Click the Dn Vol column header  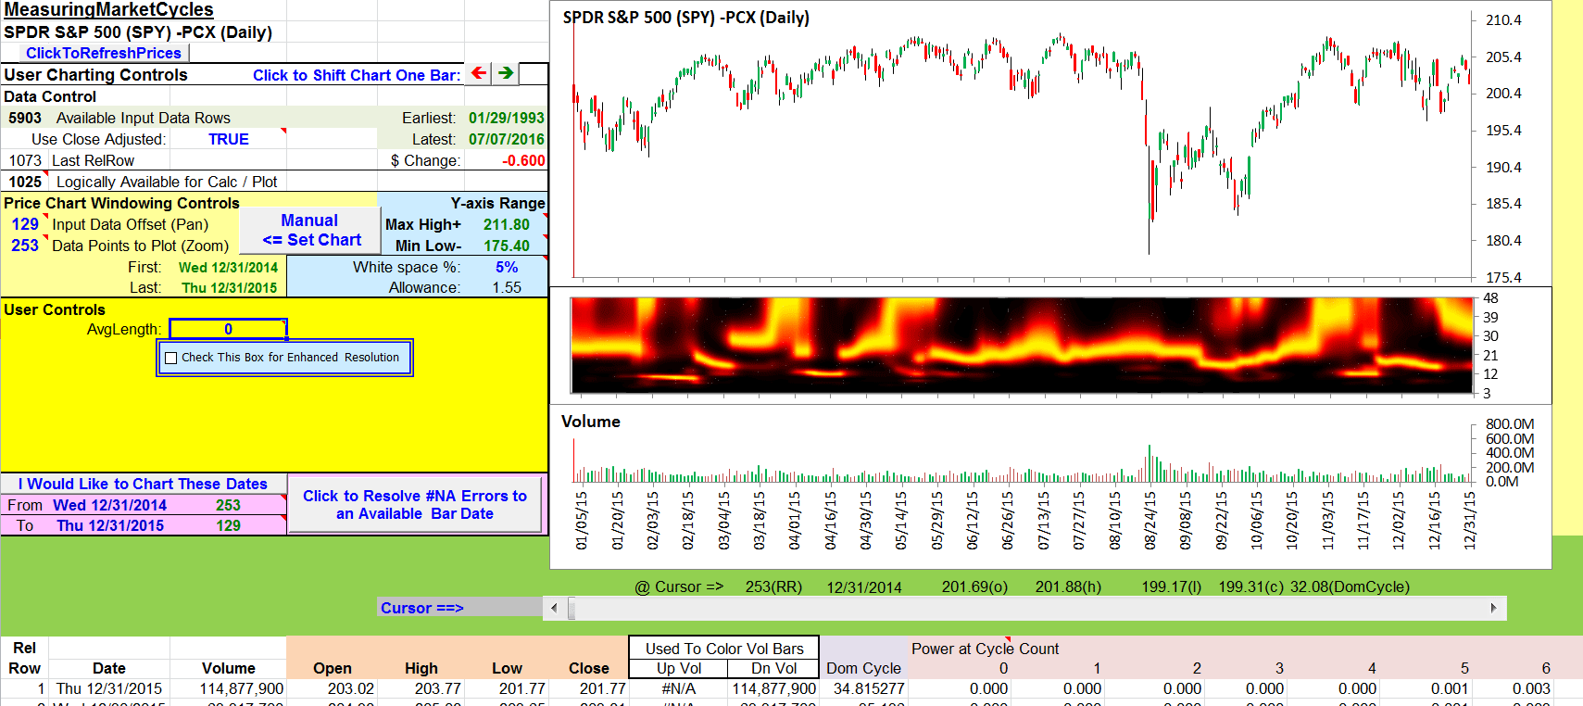pyautogui.click(x=773, y=668)
